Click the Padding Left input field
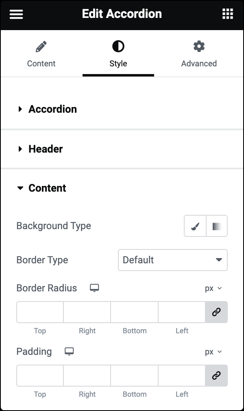The image size is (244, 411). 182,376
